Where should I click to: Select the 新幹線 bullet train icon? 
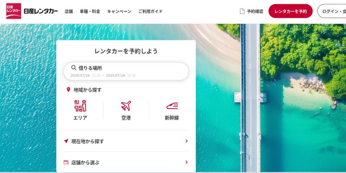pos(172,106)
